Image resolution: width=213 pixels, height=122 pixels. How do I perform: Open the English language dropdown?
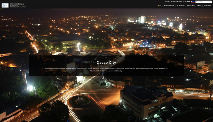click(x=203, y=2)
